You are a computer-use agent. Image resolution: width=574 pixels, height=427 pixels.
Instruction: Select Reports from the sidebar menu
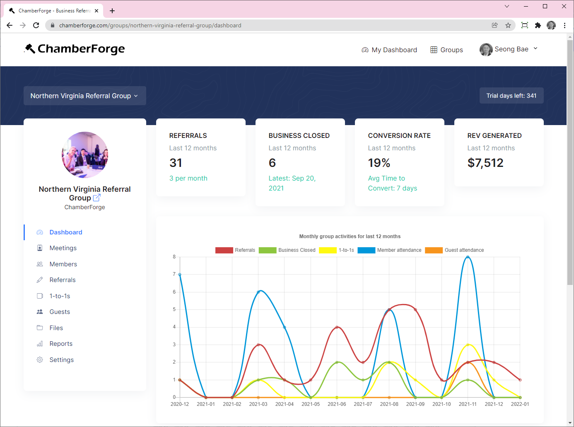(61, 344)
